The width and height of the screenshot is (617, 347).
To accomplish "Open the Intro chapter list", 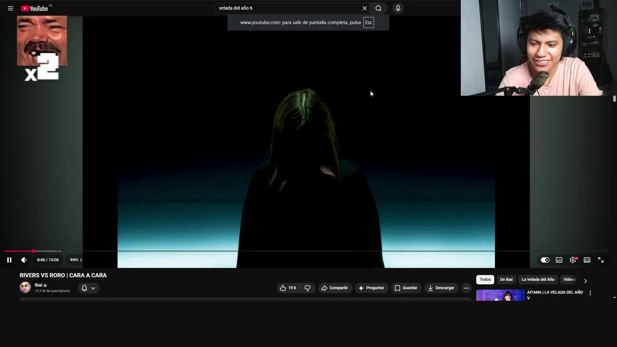I will coord(76,260).
